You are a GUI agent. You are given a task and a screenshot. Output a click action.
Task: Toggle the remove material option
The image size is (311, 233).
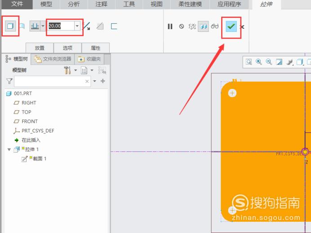[100, 26]
